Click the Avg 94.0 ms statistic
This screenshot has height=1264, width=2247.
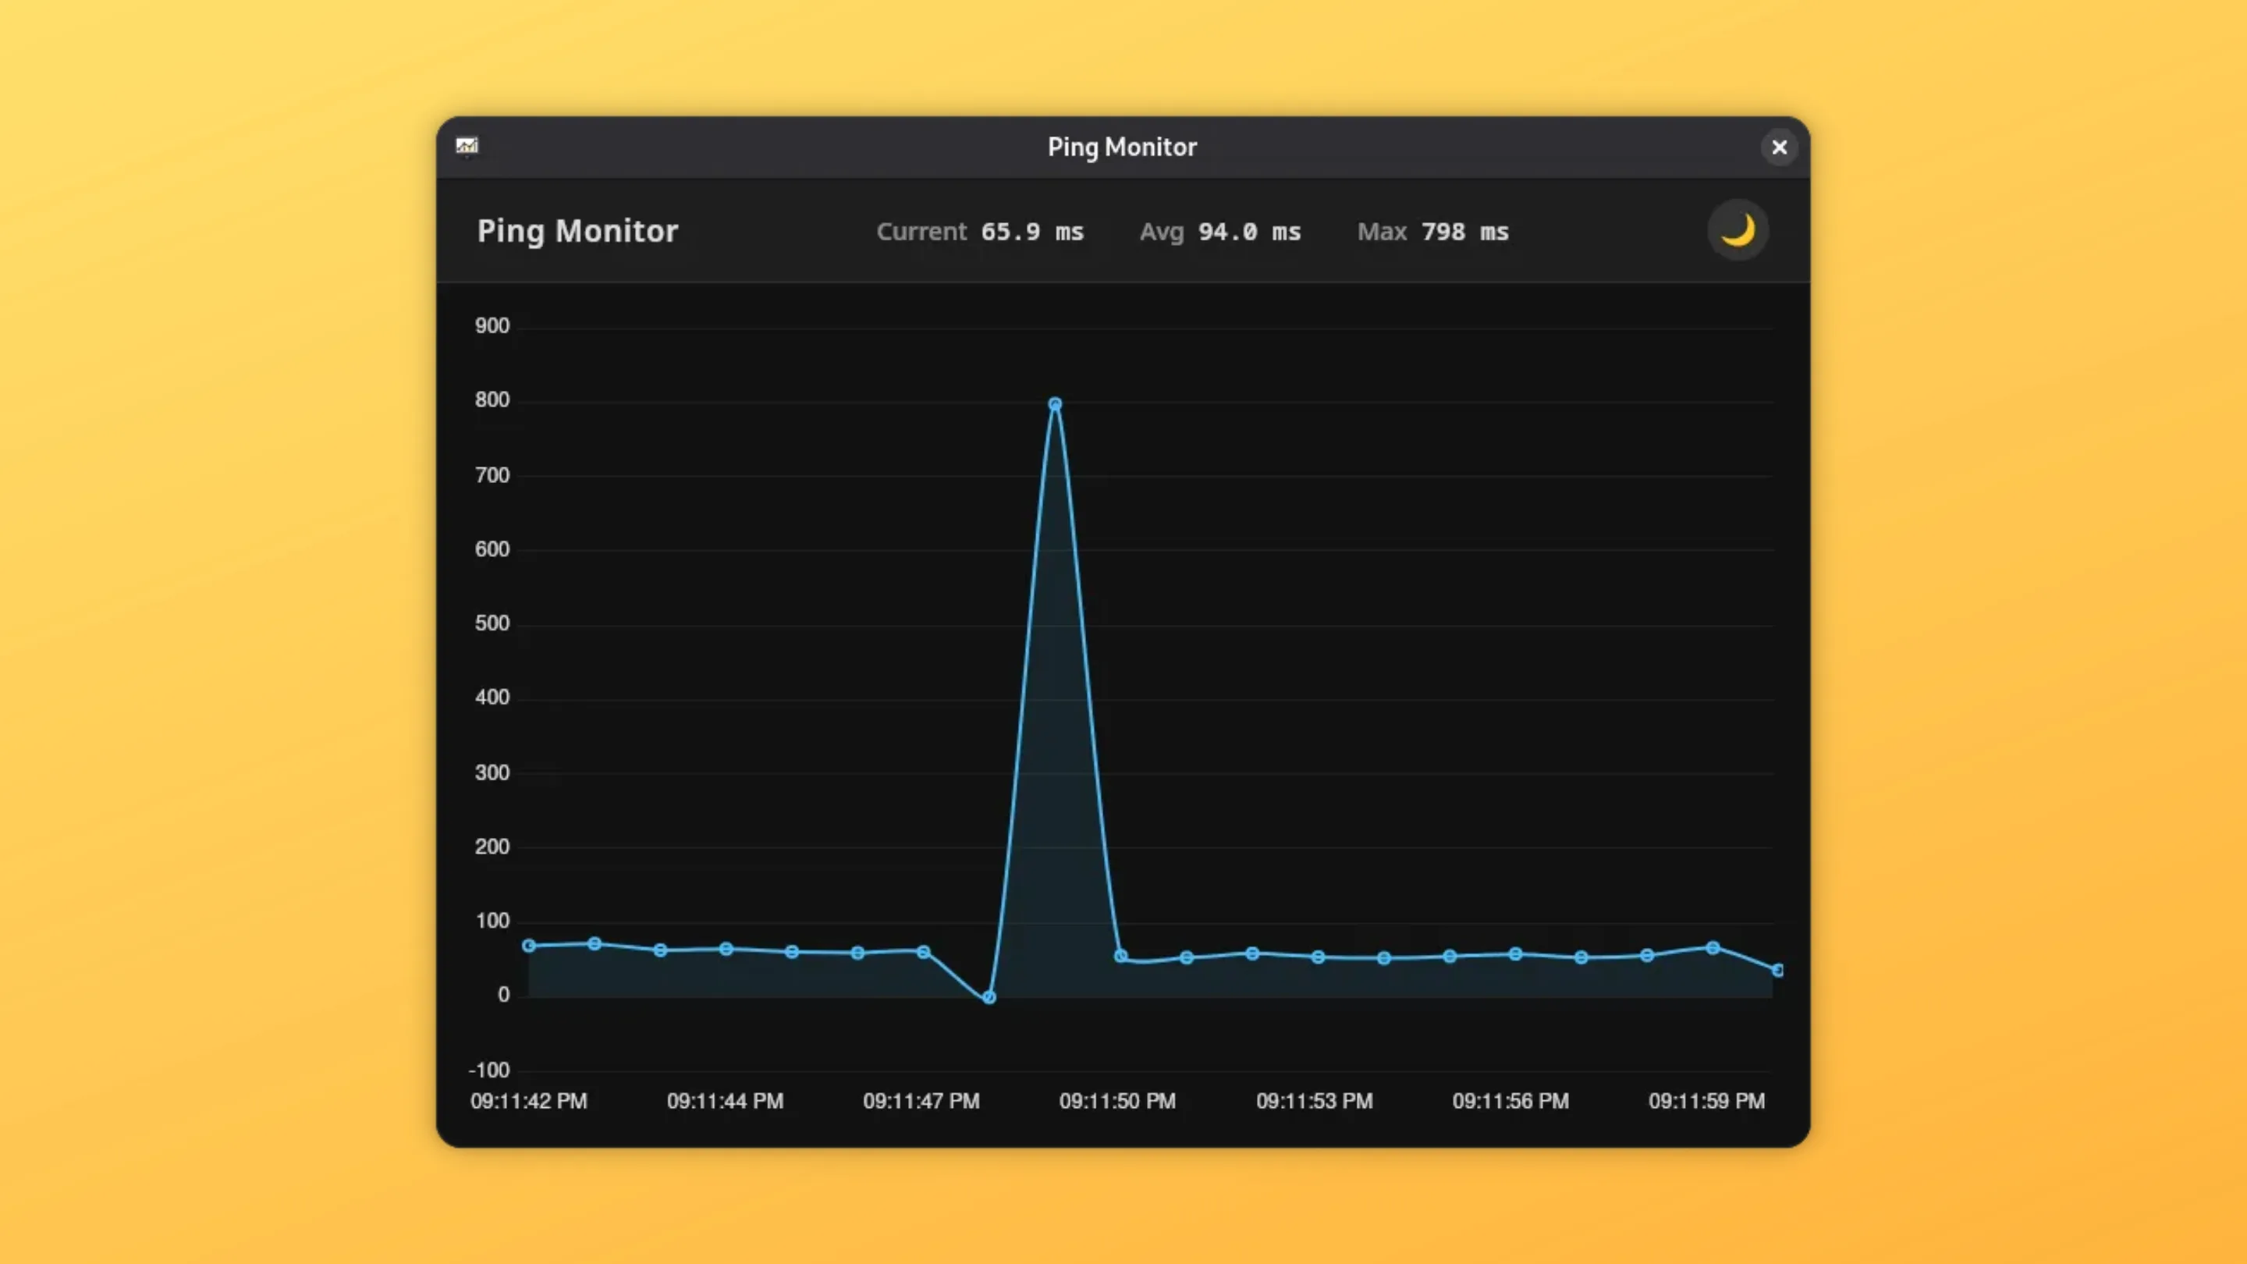coord(1220,231)
